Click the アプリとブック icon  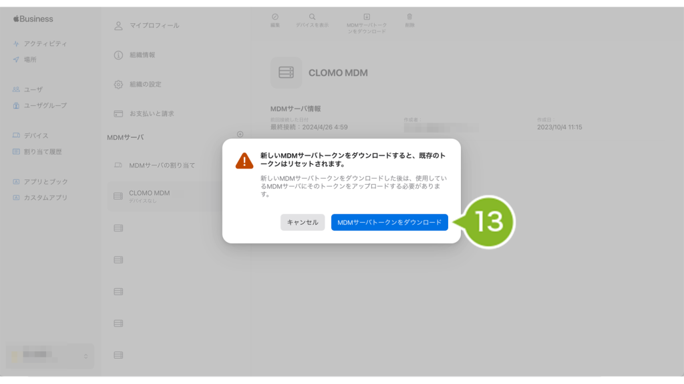coord(16,181)
